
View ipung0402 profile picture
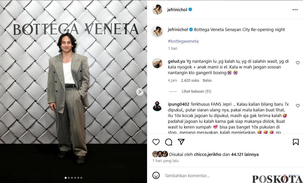157,106
